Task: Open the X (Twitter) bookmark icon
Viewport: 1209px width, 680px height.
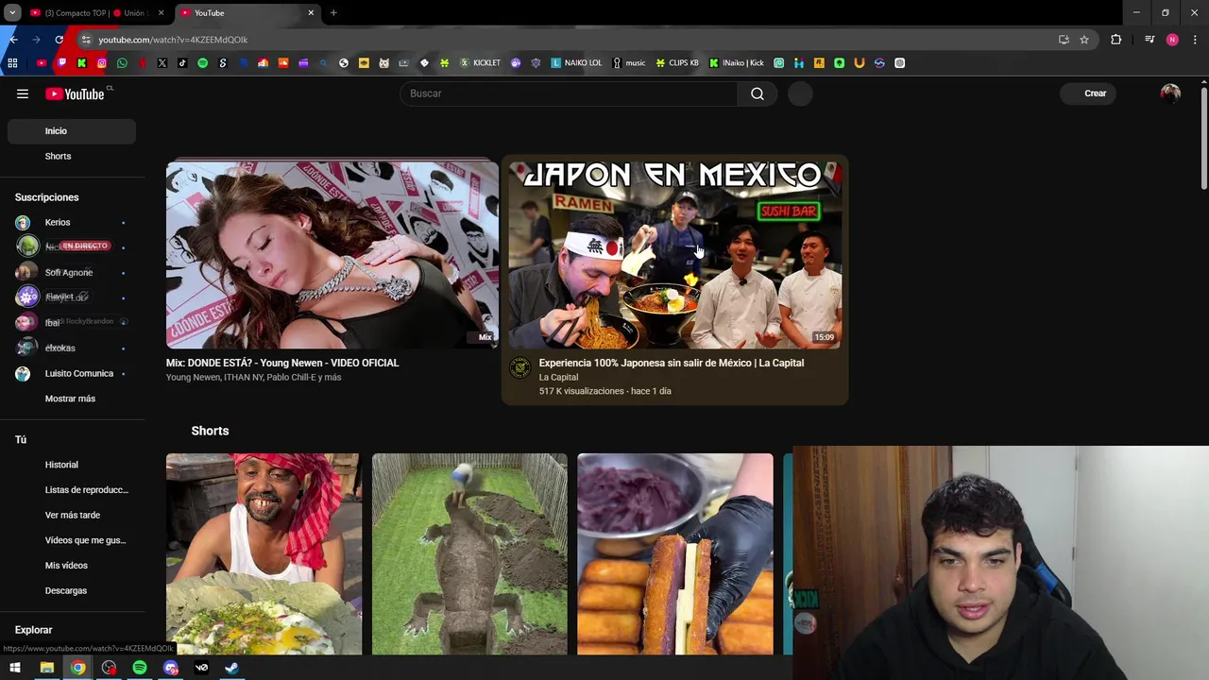Action: 162,63
